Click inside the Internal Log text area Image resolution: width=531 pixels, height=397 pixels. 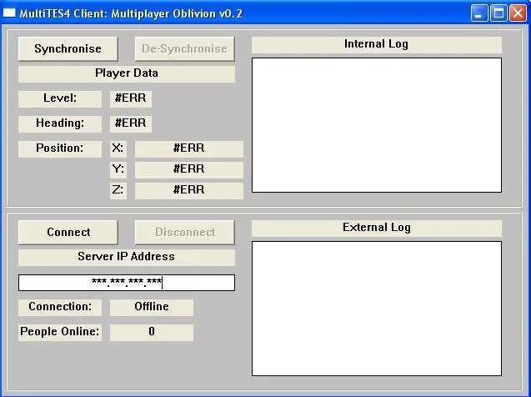(377, 125)
